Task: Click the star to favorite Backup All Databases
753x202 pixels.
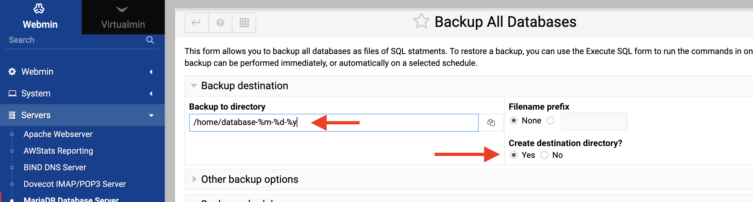Action: (x=421, y=21)
